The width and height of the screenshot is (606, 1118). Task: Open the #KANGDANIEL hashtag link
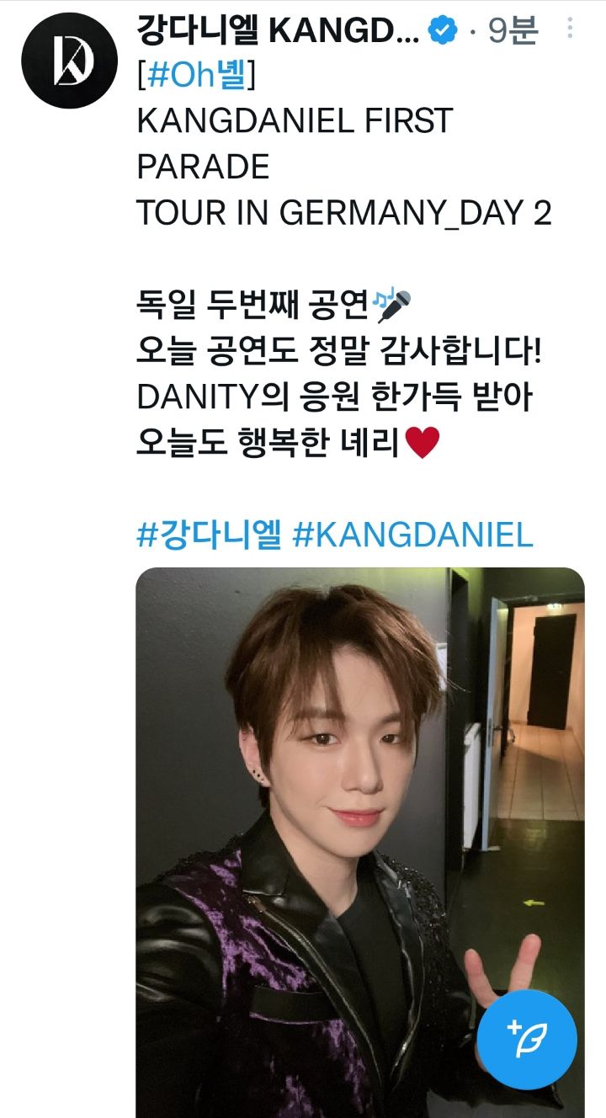pyautogui.click(x=412, y=535)
